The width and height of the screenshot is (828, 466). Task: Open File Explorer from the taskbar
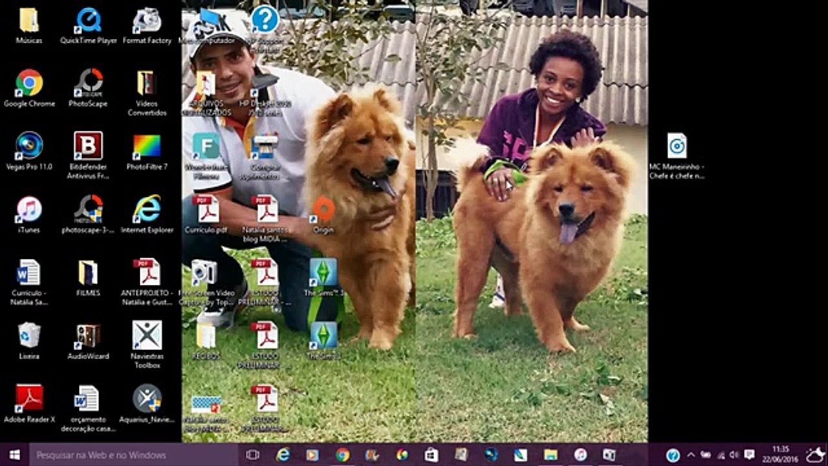coord(550,455)
